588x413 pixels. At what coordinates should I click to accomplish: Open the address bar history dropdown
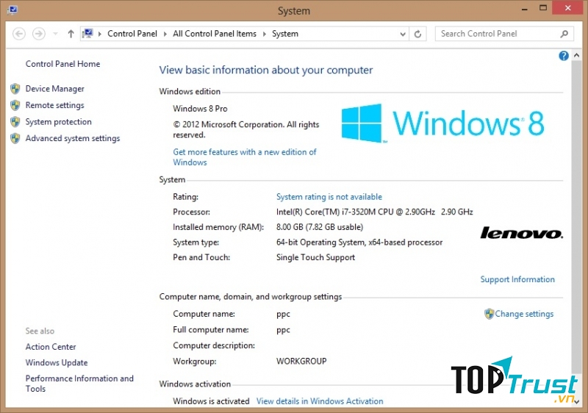(x=403, y=34)
